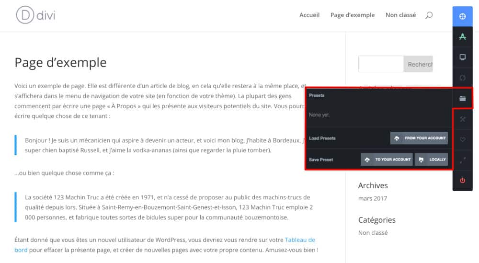
Task: Click the 'Archives' widget heading
Action: [373, 185]
